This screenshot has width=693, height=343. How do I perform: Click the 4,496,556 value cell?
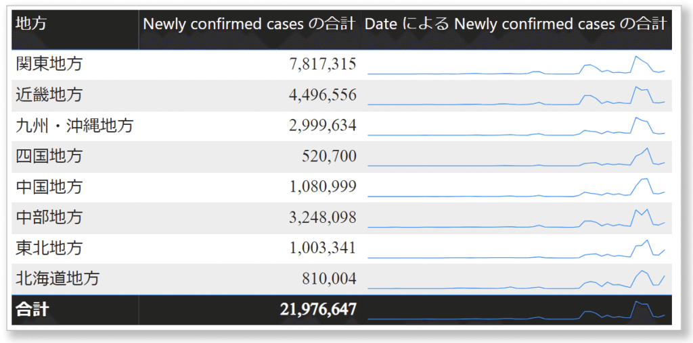(322, 95)
